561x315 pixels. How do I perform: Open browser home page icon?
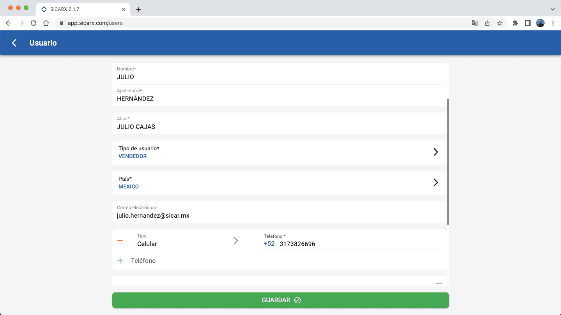46,23
